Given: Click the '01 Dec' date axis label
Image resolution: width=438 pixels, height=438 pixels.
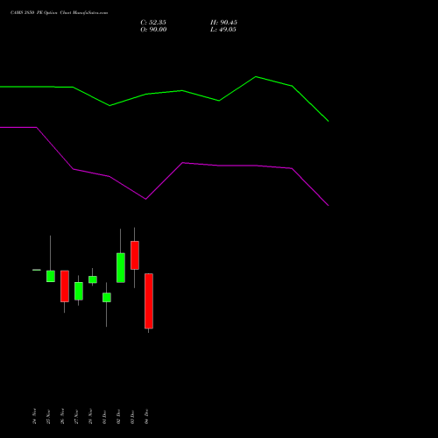Looking at the screenshot, I should tap(104, 417).
